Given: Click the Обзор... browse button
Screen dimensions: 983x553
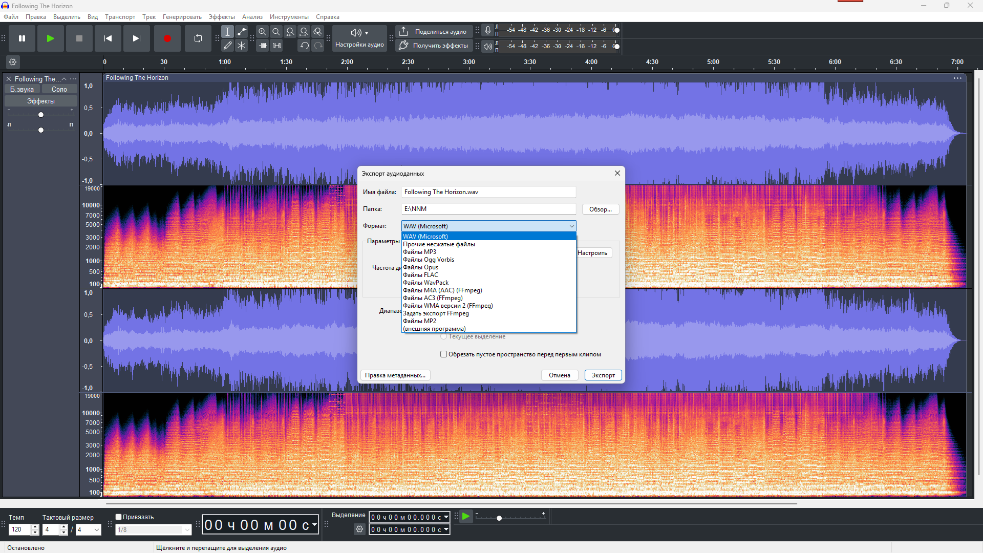Looking at the screenshot, I should click(x=601, y=209).
